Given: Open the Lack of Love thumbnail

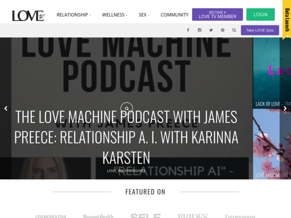Looking at the screenshot, I should pos(272,73).
